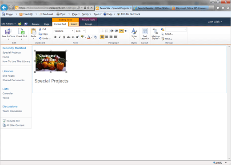
Task: Toggle italic formatting
Action: (60, 37)
